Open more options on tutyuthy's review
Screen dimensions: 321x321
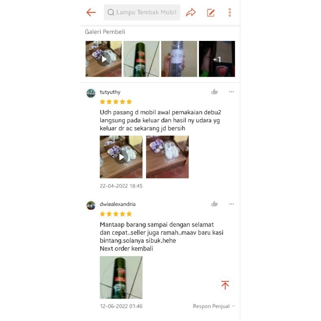coord(232,92)
